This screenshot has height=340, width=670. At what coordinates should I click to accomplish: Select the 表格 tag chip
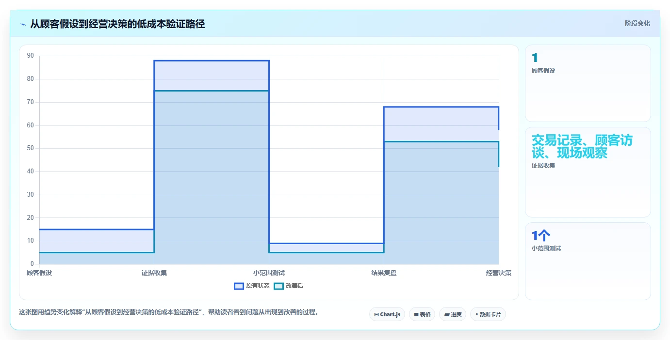click(422, 314)
